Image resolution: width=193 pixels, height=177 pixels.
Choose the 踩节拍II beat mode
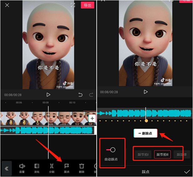(162, 154)
